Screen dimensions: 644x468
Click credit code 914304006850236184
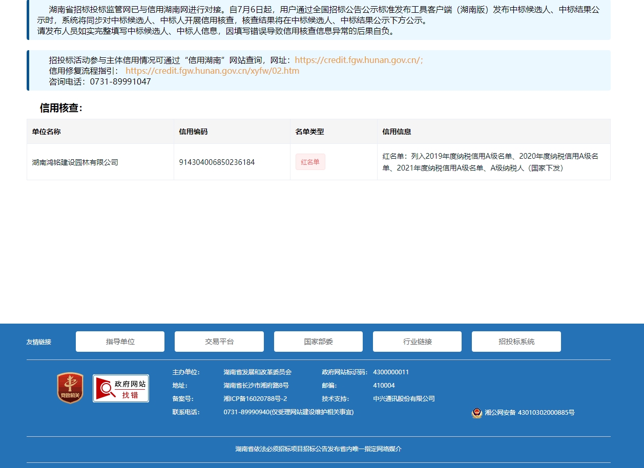coord(217,162)
